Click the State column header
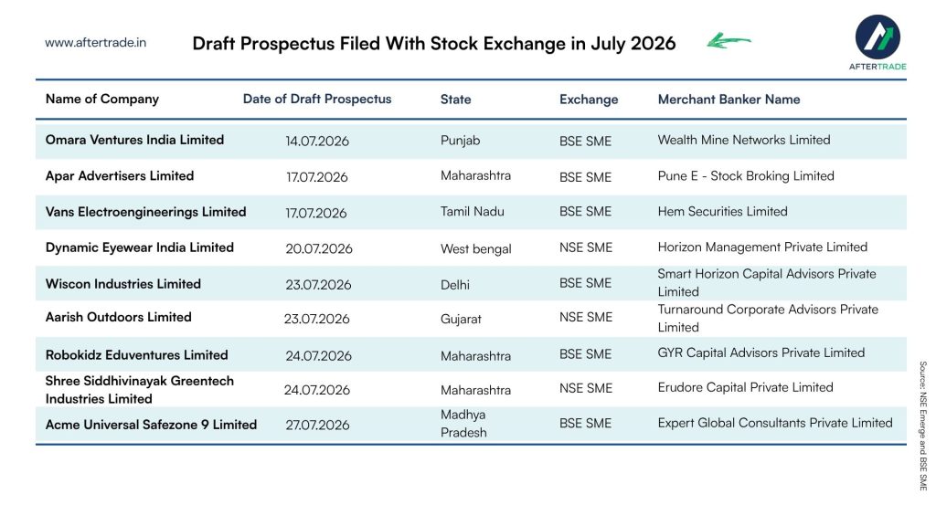The height and width of the screenshot is (526, 936). point(455,100)
